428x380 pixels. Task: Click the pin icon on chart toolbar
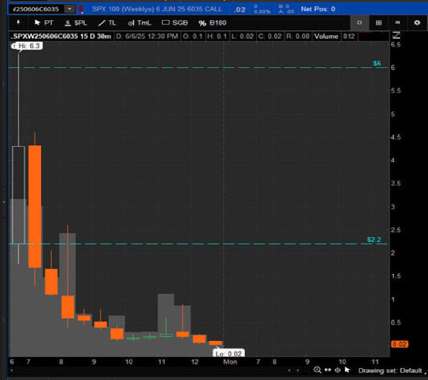(18, 22)
